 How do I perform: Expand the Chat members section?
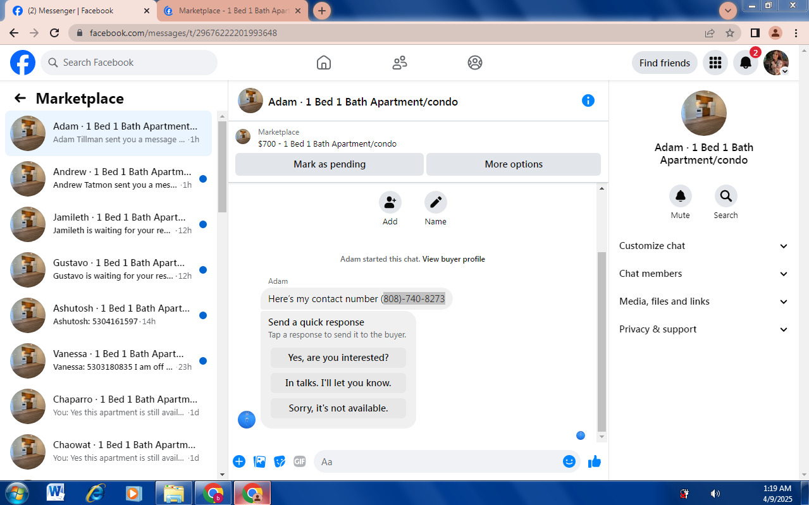coord(704,274)
